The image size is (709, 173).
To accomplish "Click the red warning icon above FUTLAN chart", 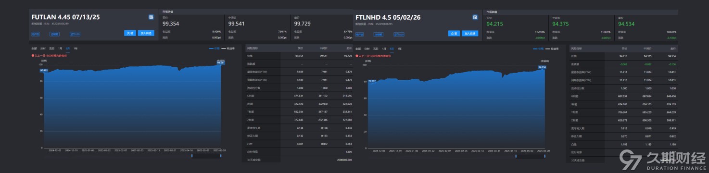I will coord(33,56).
